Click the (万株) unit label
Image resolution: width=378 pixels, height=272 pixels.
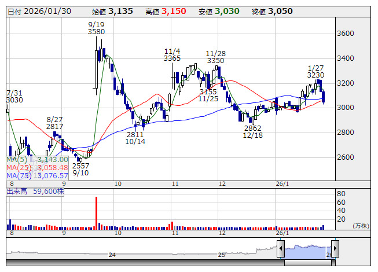361,226
